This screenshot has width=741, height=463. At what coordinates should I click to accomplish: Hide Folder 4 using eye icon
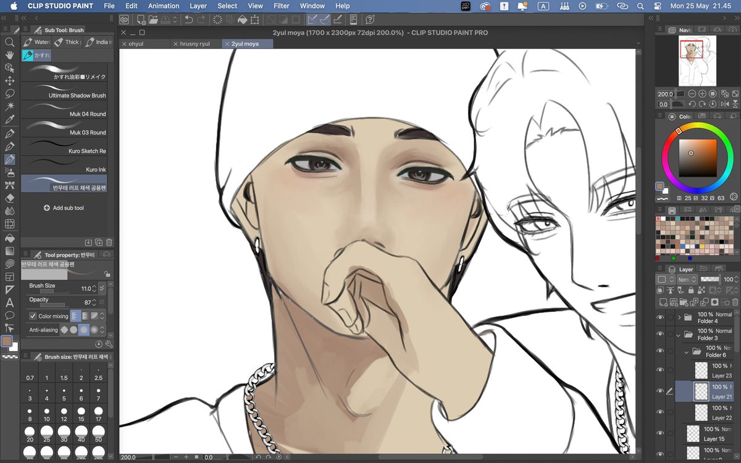(x=660, y=317)
